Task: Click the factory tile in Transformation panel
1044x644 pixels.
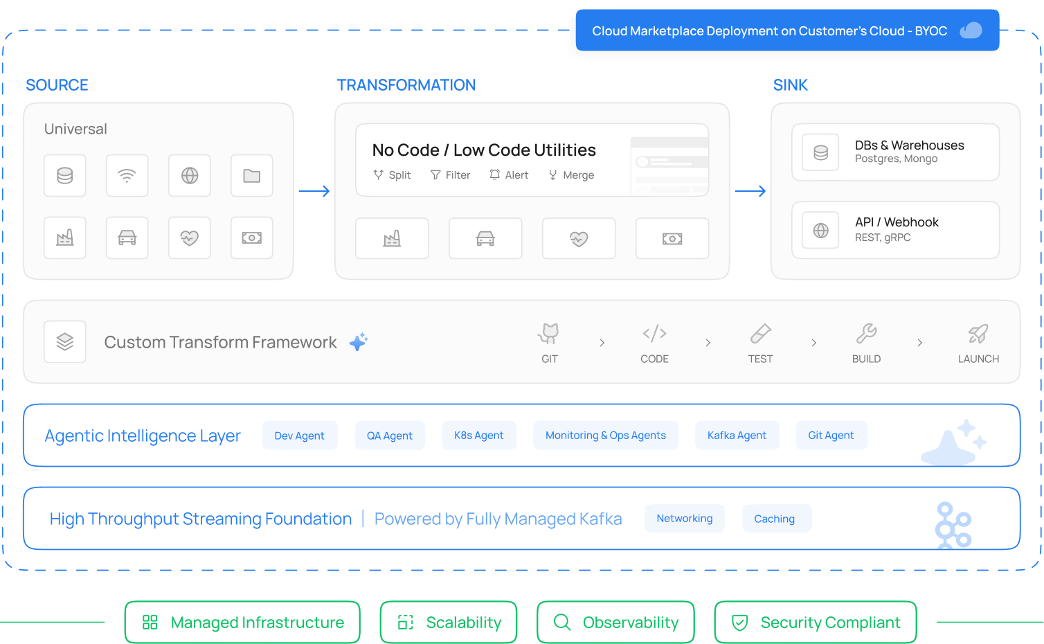Action: click(392, 239)
